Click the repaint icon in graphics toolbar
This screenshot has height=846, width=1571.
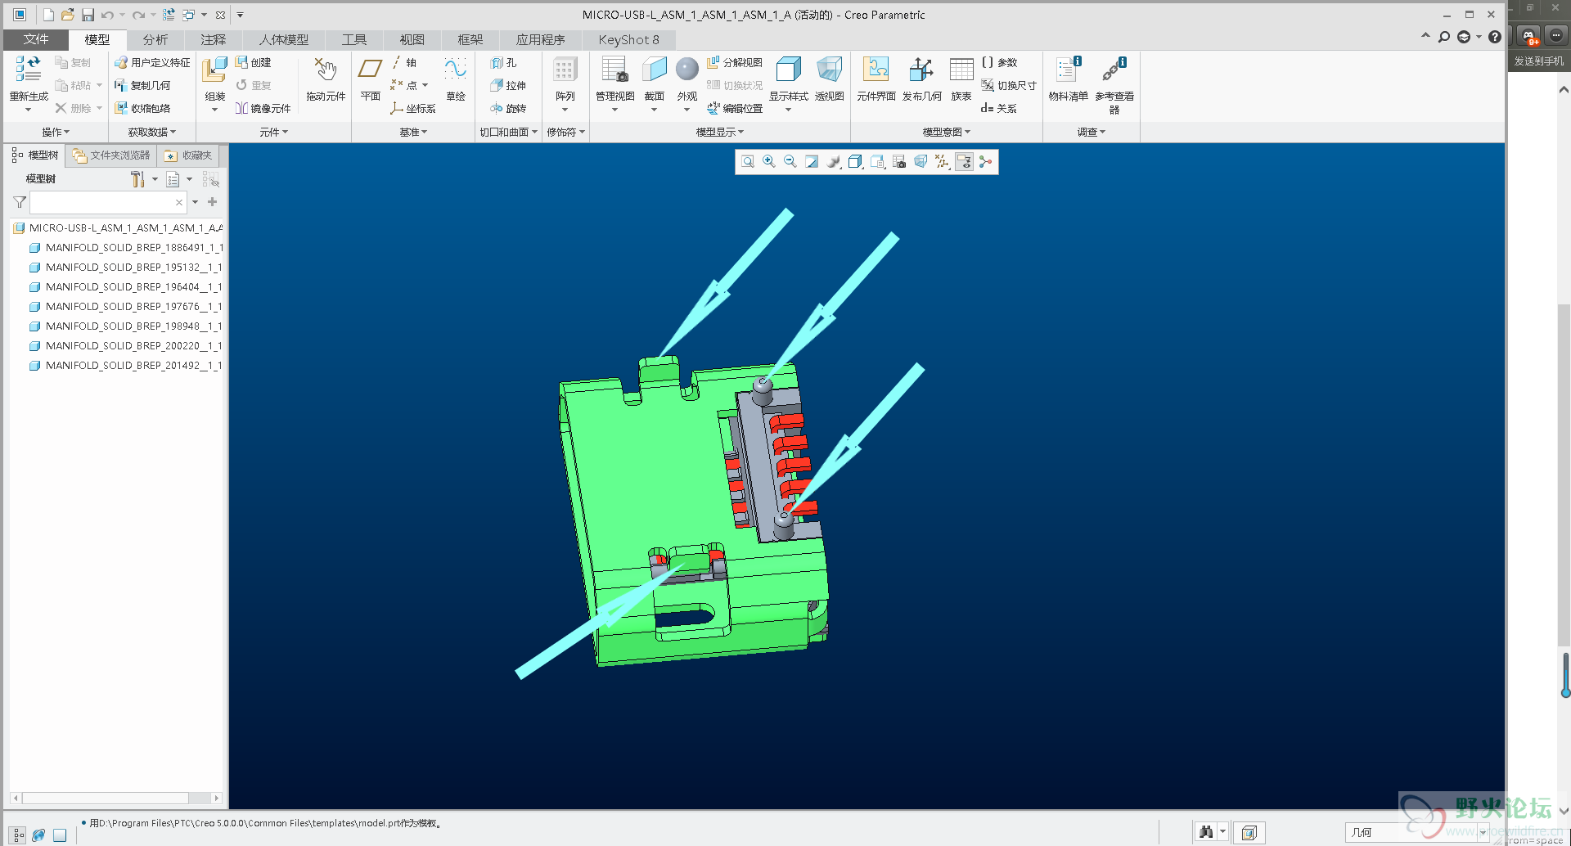pyautogui.click(x=812, y=162)
